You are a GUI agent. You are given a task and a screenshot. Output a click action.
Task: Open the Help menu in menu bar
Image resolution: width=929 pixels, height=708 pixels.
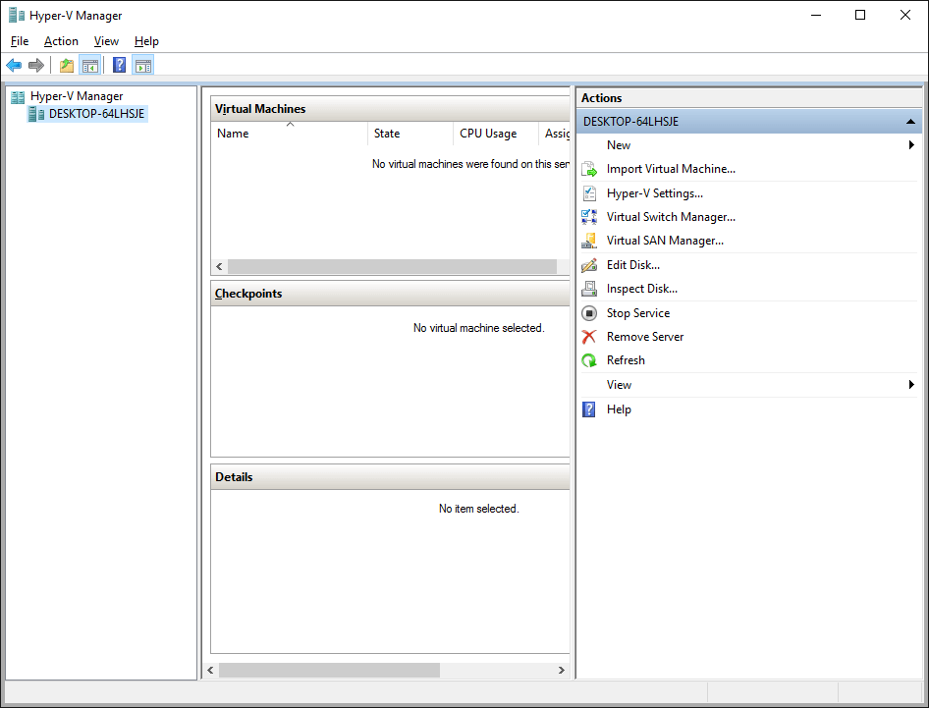pyautogui.click(x=146, y=41)
